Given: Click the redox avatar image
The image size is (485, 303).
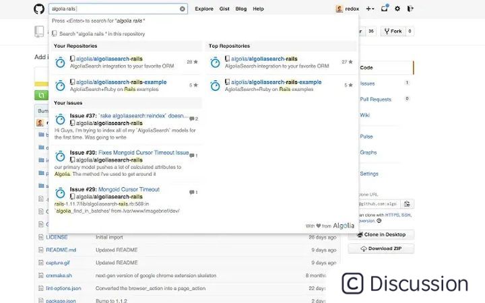Looking at the screenshot, I should point(339,9).
